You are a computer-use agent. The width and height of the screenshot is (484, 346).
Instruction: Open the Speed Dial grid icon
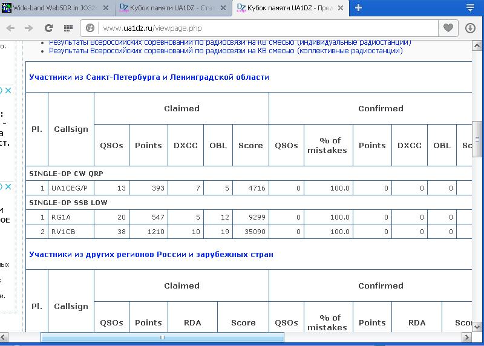tap(68, 28)
